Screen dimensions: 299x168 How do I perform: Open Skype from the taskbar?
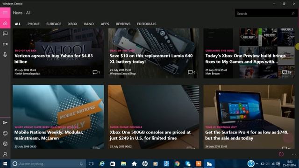click(x=188, y=164)
